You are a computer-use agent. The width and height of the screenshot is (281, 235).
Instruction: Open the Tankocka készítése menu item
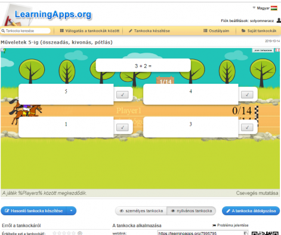149,30
